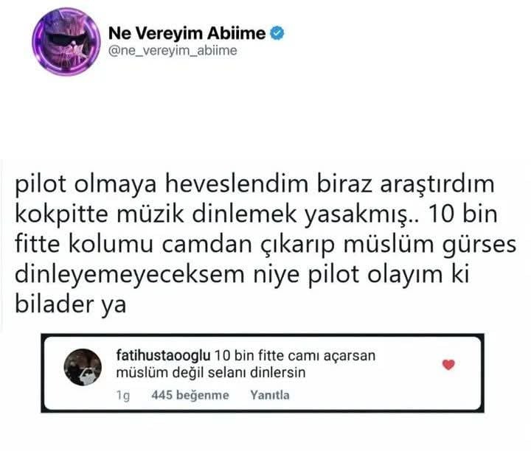Open the Ne Vereyim Abiime display name
This screenshot has width=531, height=451.
pos(187,33)
